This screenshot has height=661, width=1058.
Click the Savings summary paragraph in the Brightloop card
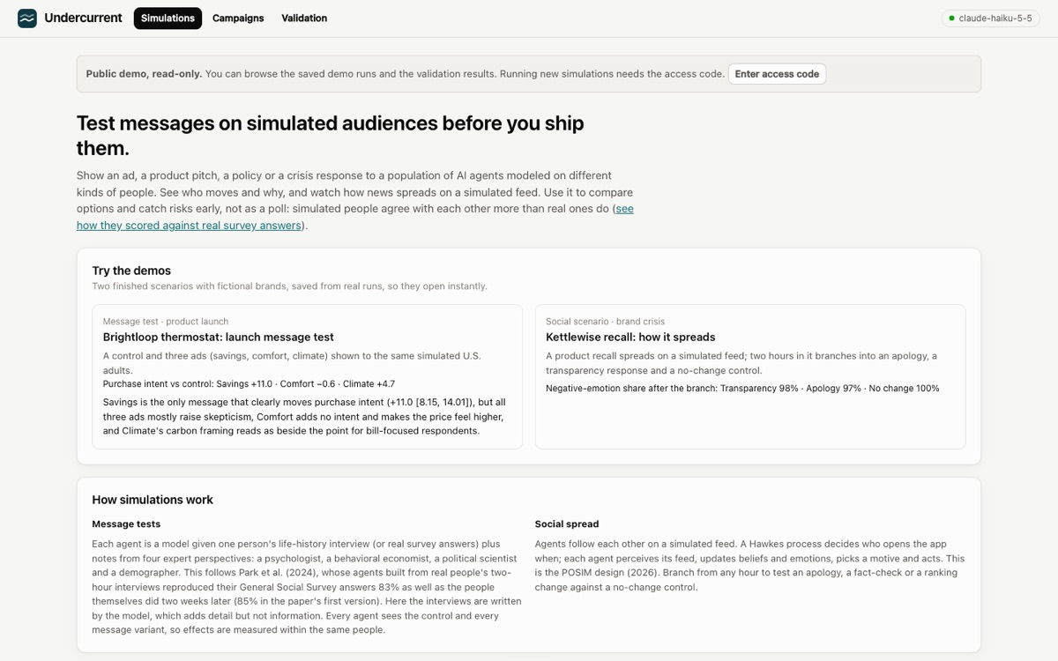[304, 417]
